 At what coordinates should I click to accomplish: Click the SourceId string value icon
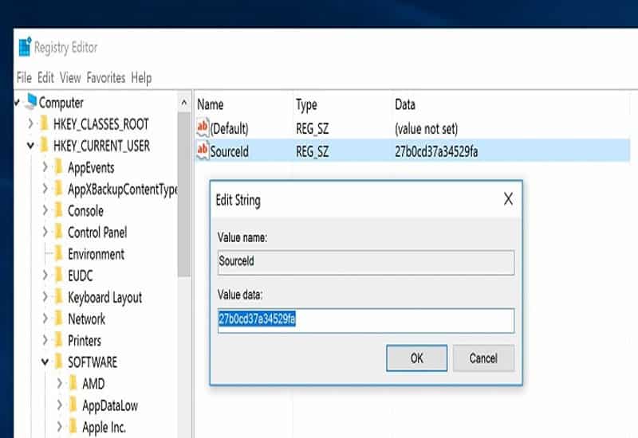[x=203, y=151]
